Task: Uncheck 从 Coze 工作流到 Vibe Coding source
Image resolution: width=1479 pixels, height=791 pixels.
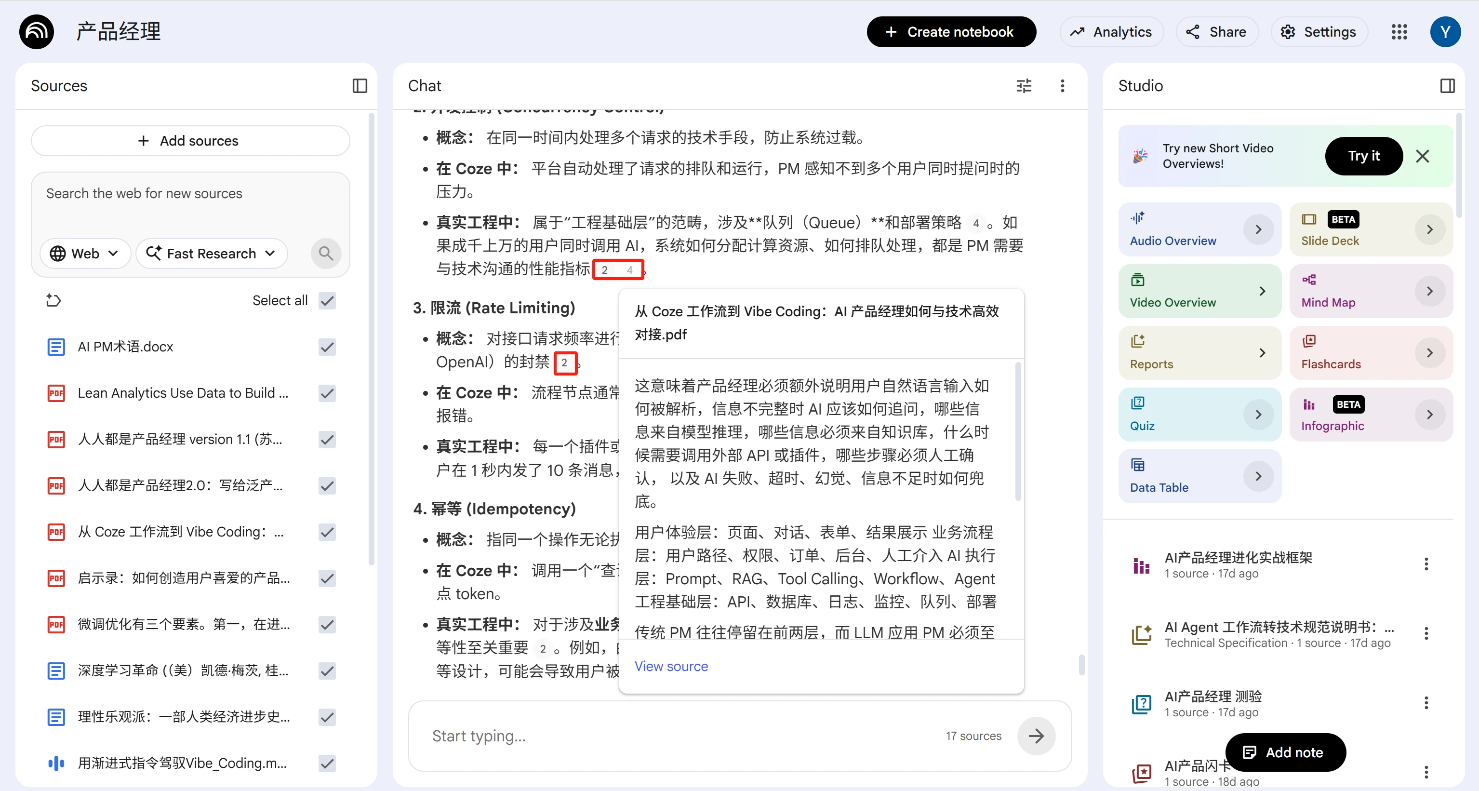Action: tap(327, 532)
